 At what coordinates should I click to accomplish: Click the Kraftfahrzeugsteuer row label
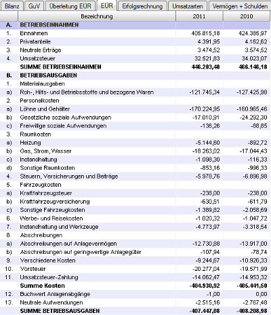pos(46,193)
